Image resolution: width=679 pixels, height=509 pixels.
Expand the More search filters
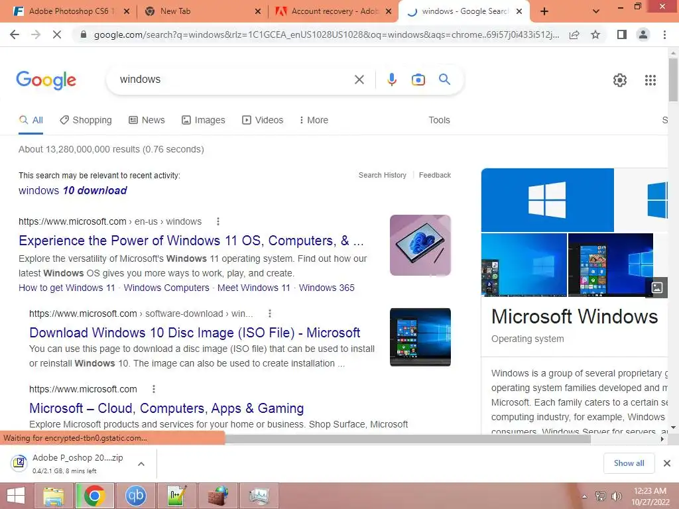tap(314, 121)
